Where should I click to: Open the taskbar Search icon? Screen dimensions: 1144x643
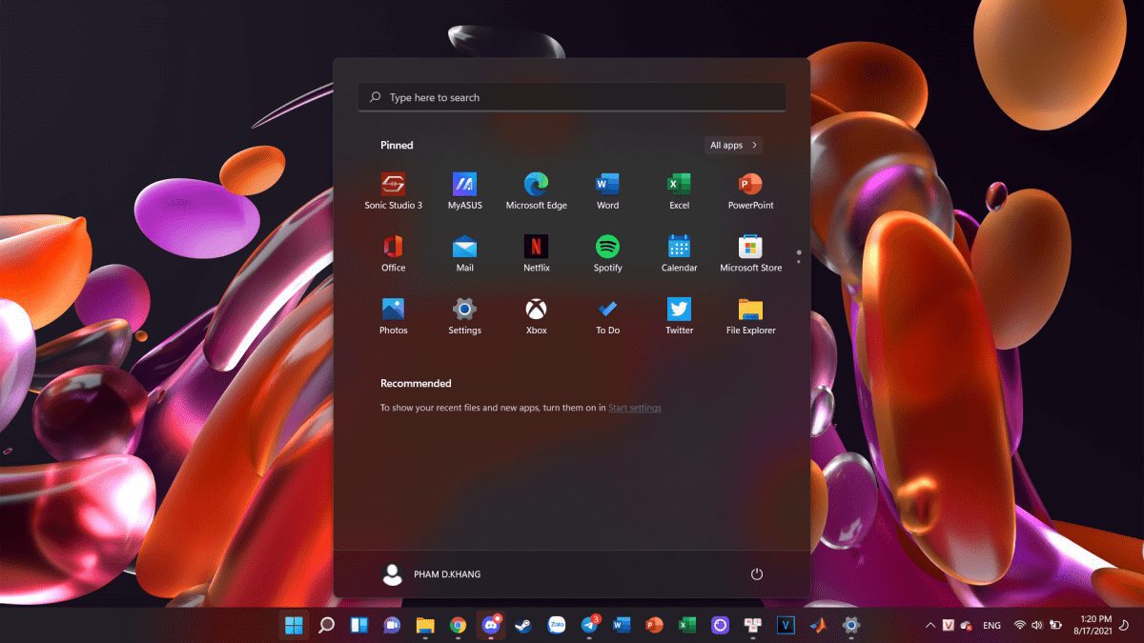(x=326, y=625)
